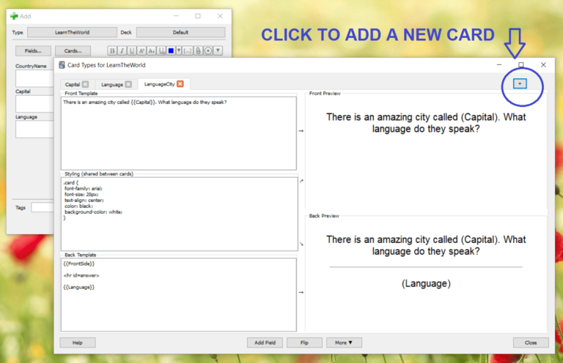Viewport: 563px width, 363px height.
Task: Click the Flip button
Action: point(304,342)
